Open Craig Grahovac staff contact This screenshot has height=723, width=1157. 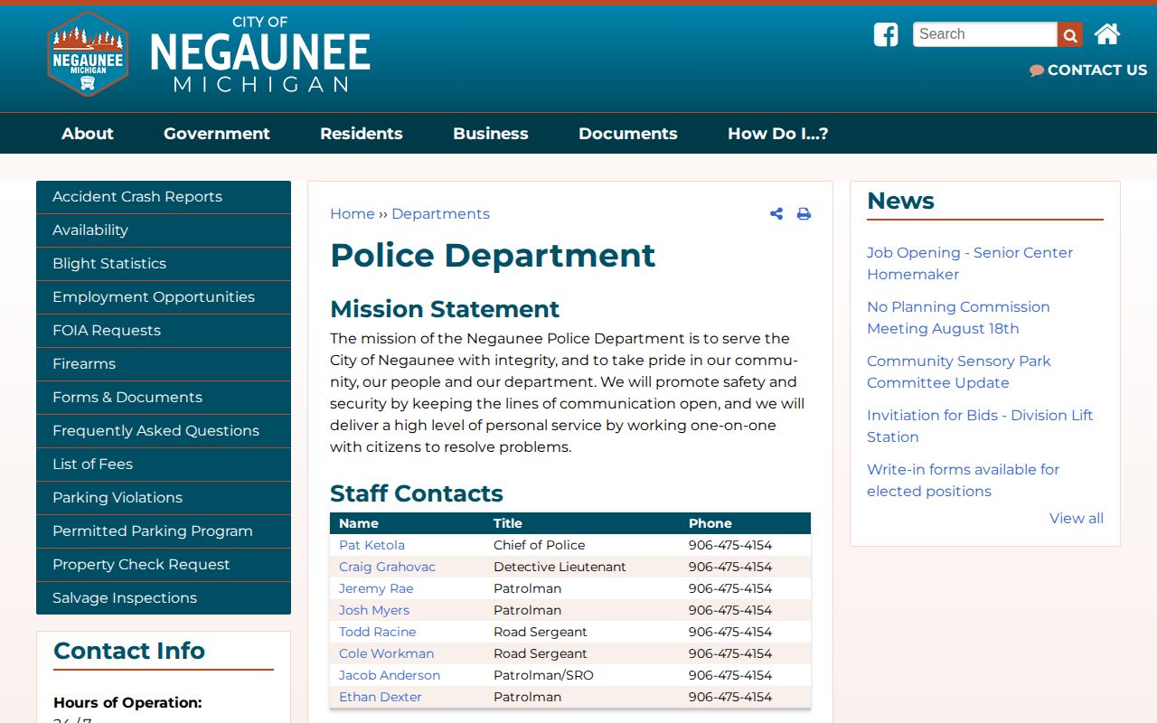tap(387, 567)
